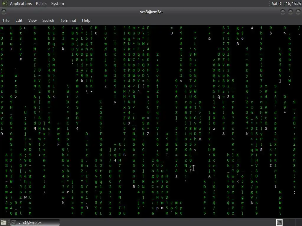Click the Applications logo icon in top panel

5,4
